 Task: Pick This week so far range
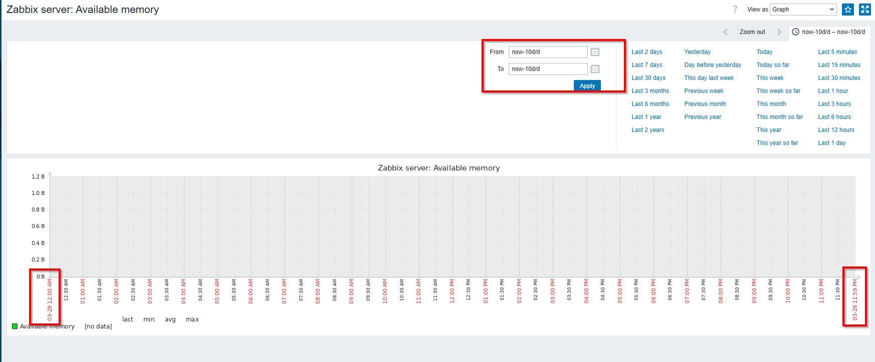pos(779,91)
